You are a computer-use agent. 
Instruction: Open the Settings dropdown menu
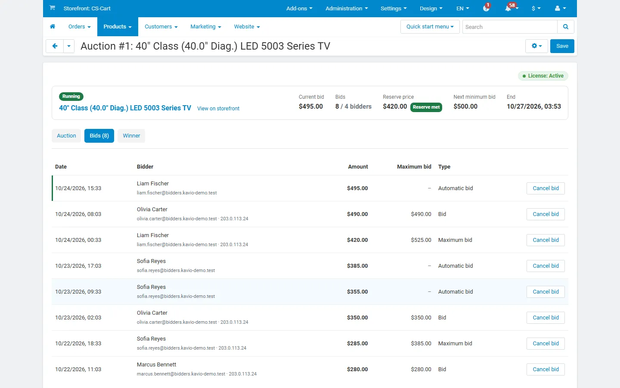click(x=394, y=8)
